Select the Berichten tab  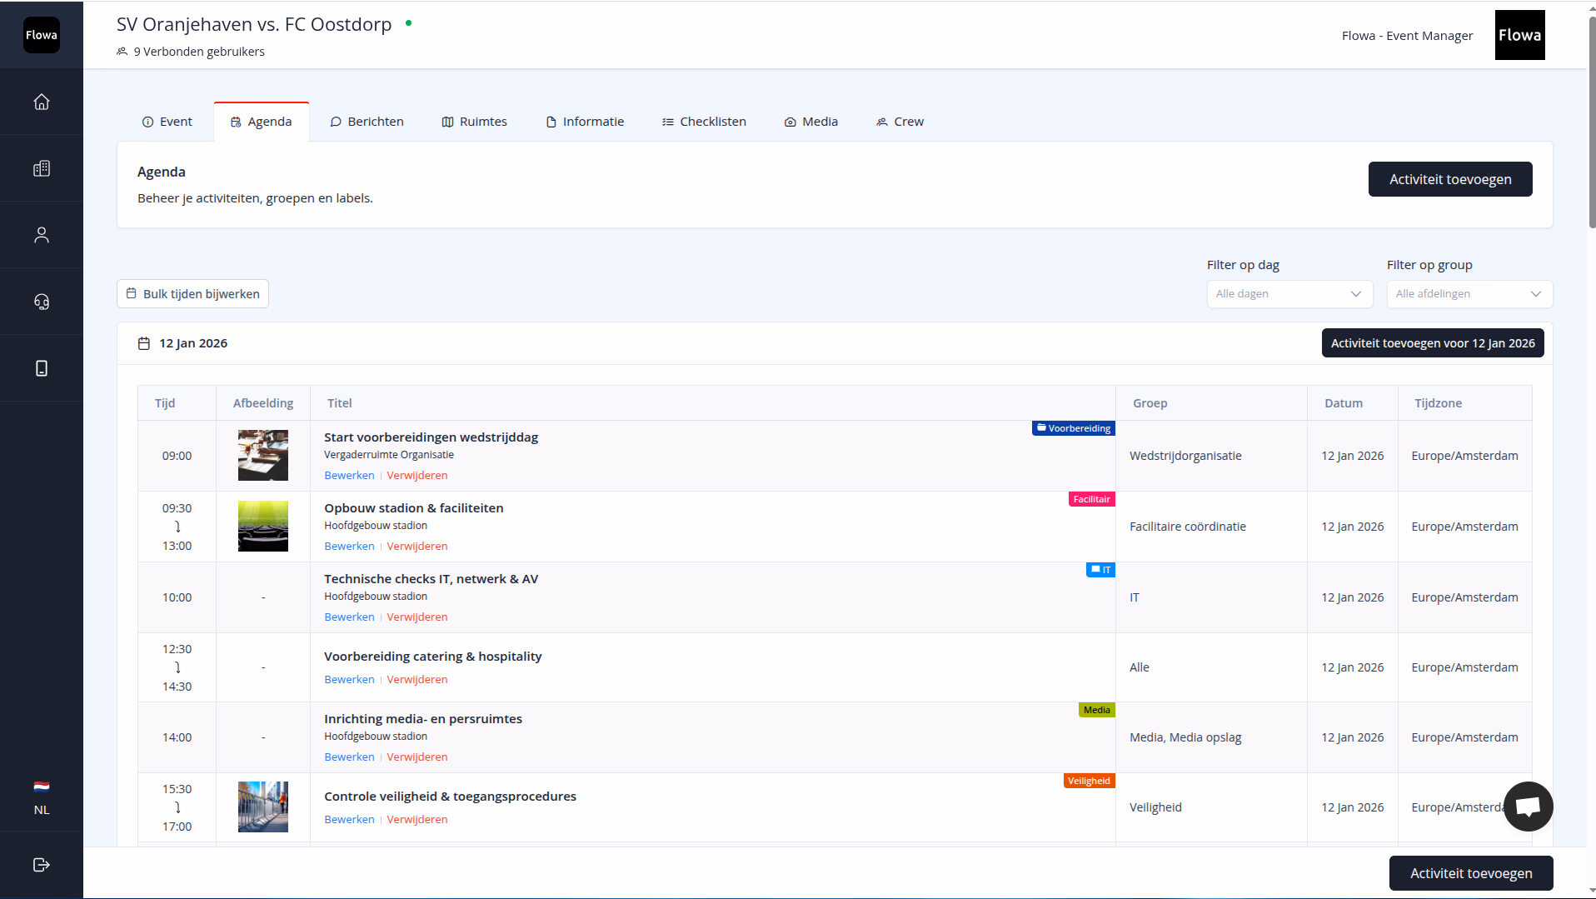(367, 122)
